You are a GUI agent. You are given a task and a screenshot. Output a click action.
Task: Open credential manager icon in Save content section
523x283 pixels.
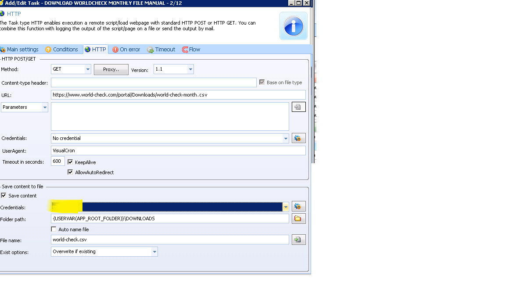tap(298, 207)
